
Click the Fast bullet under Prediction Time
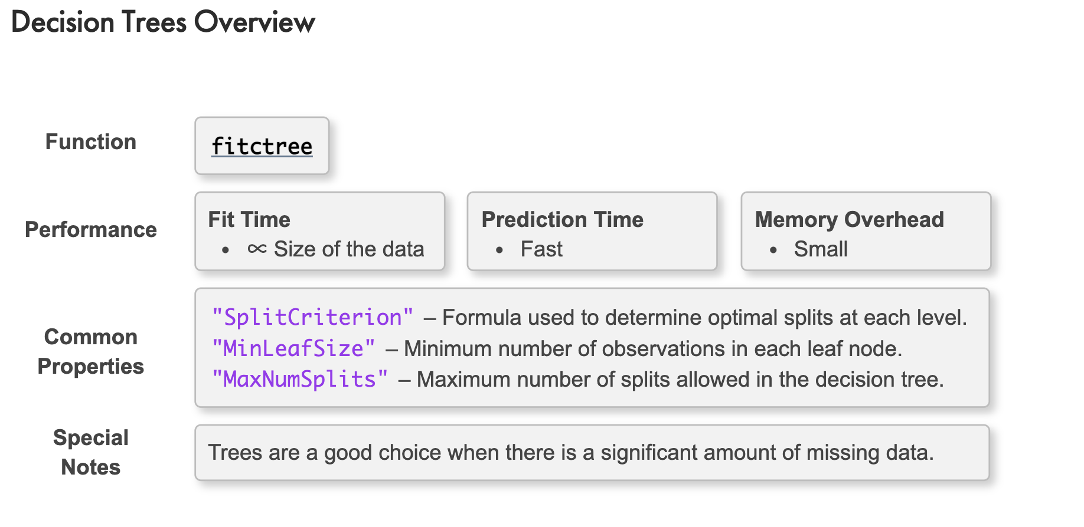(541, 249)
